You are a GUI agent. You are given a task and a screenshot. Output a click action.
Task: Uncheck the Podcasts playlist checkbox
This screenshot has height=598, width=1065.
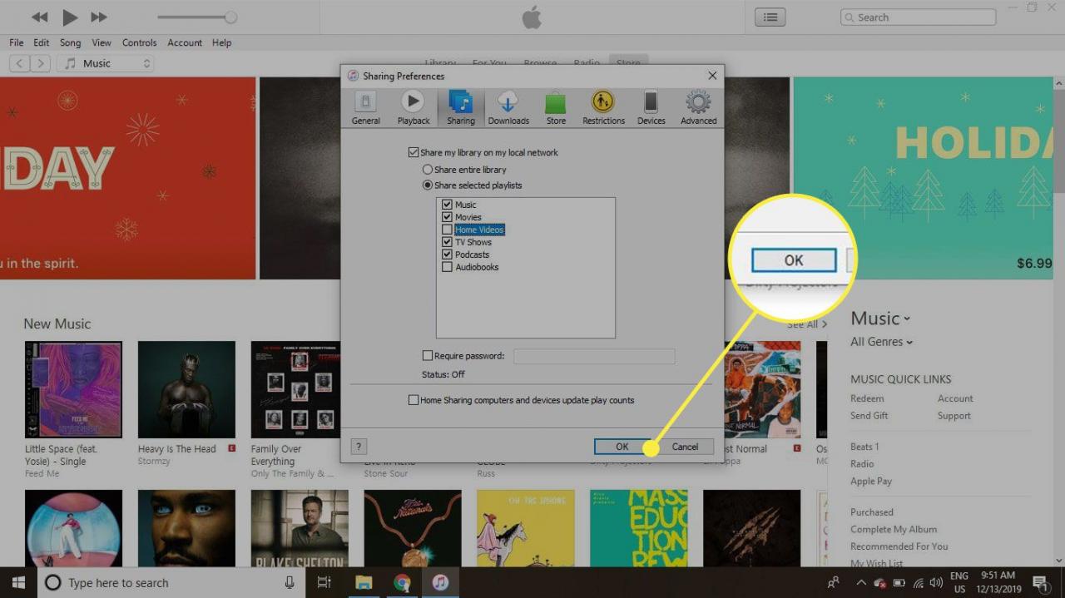[x=448, y=255]
